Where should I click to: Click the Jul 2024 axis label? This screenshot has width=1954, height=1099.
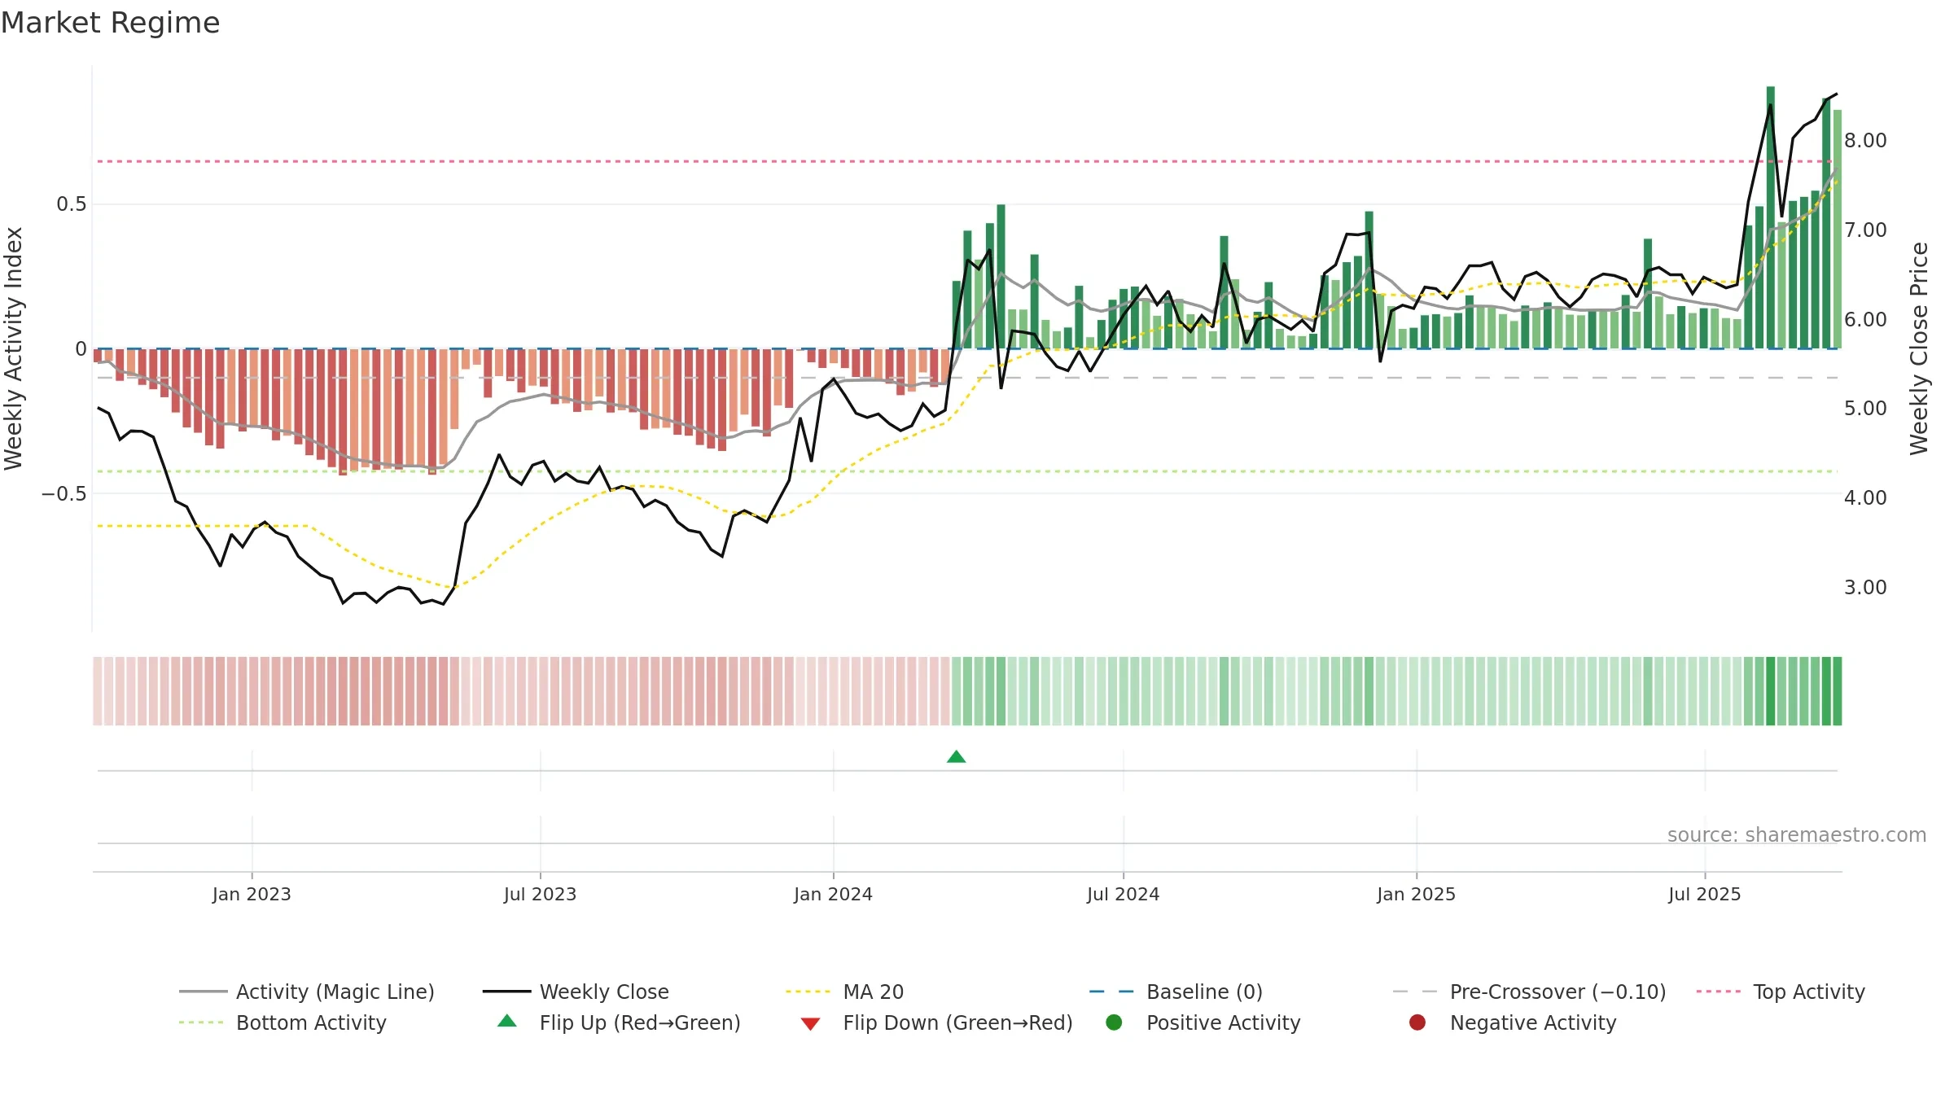tap(1123, 894)
